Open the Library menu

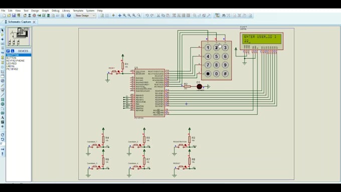pyautogui.click(x=66, y=11)
